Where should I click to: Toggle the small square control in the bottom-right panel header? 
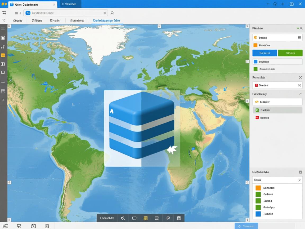point(300,172)
